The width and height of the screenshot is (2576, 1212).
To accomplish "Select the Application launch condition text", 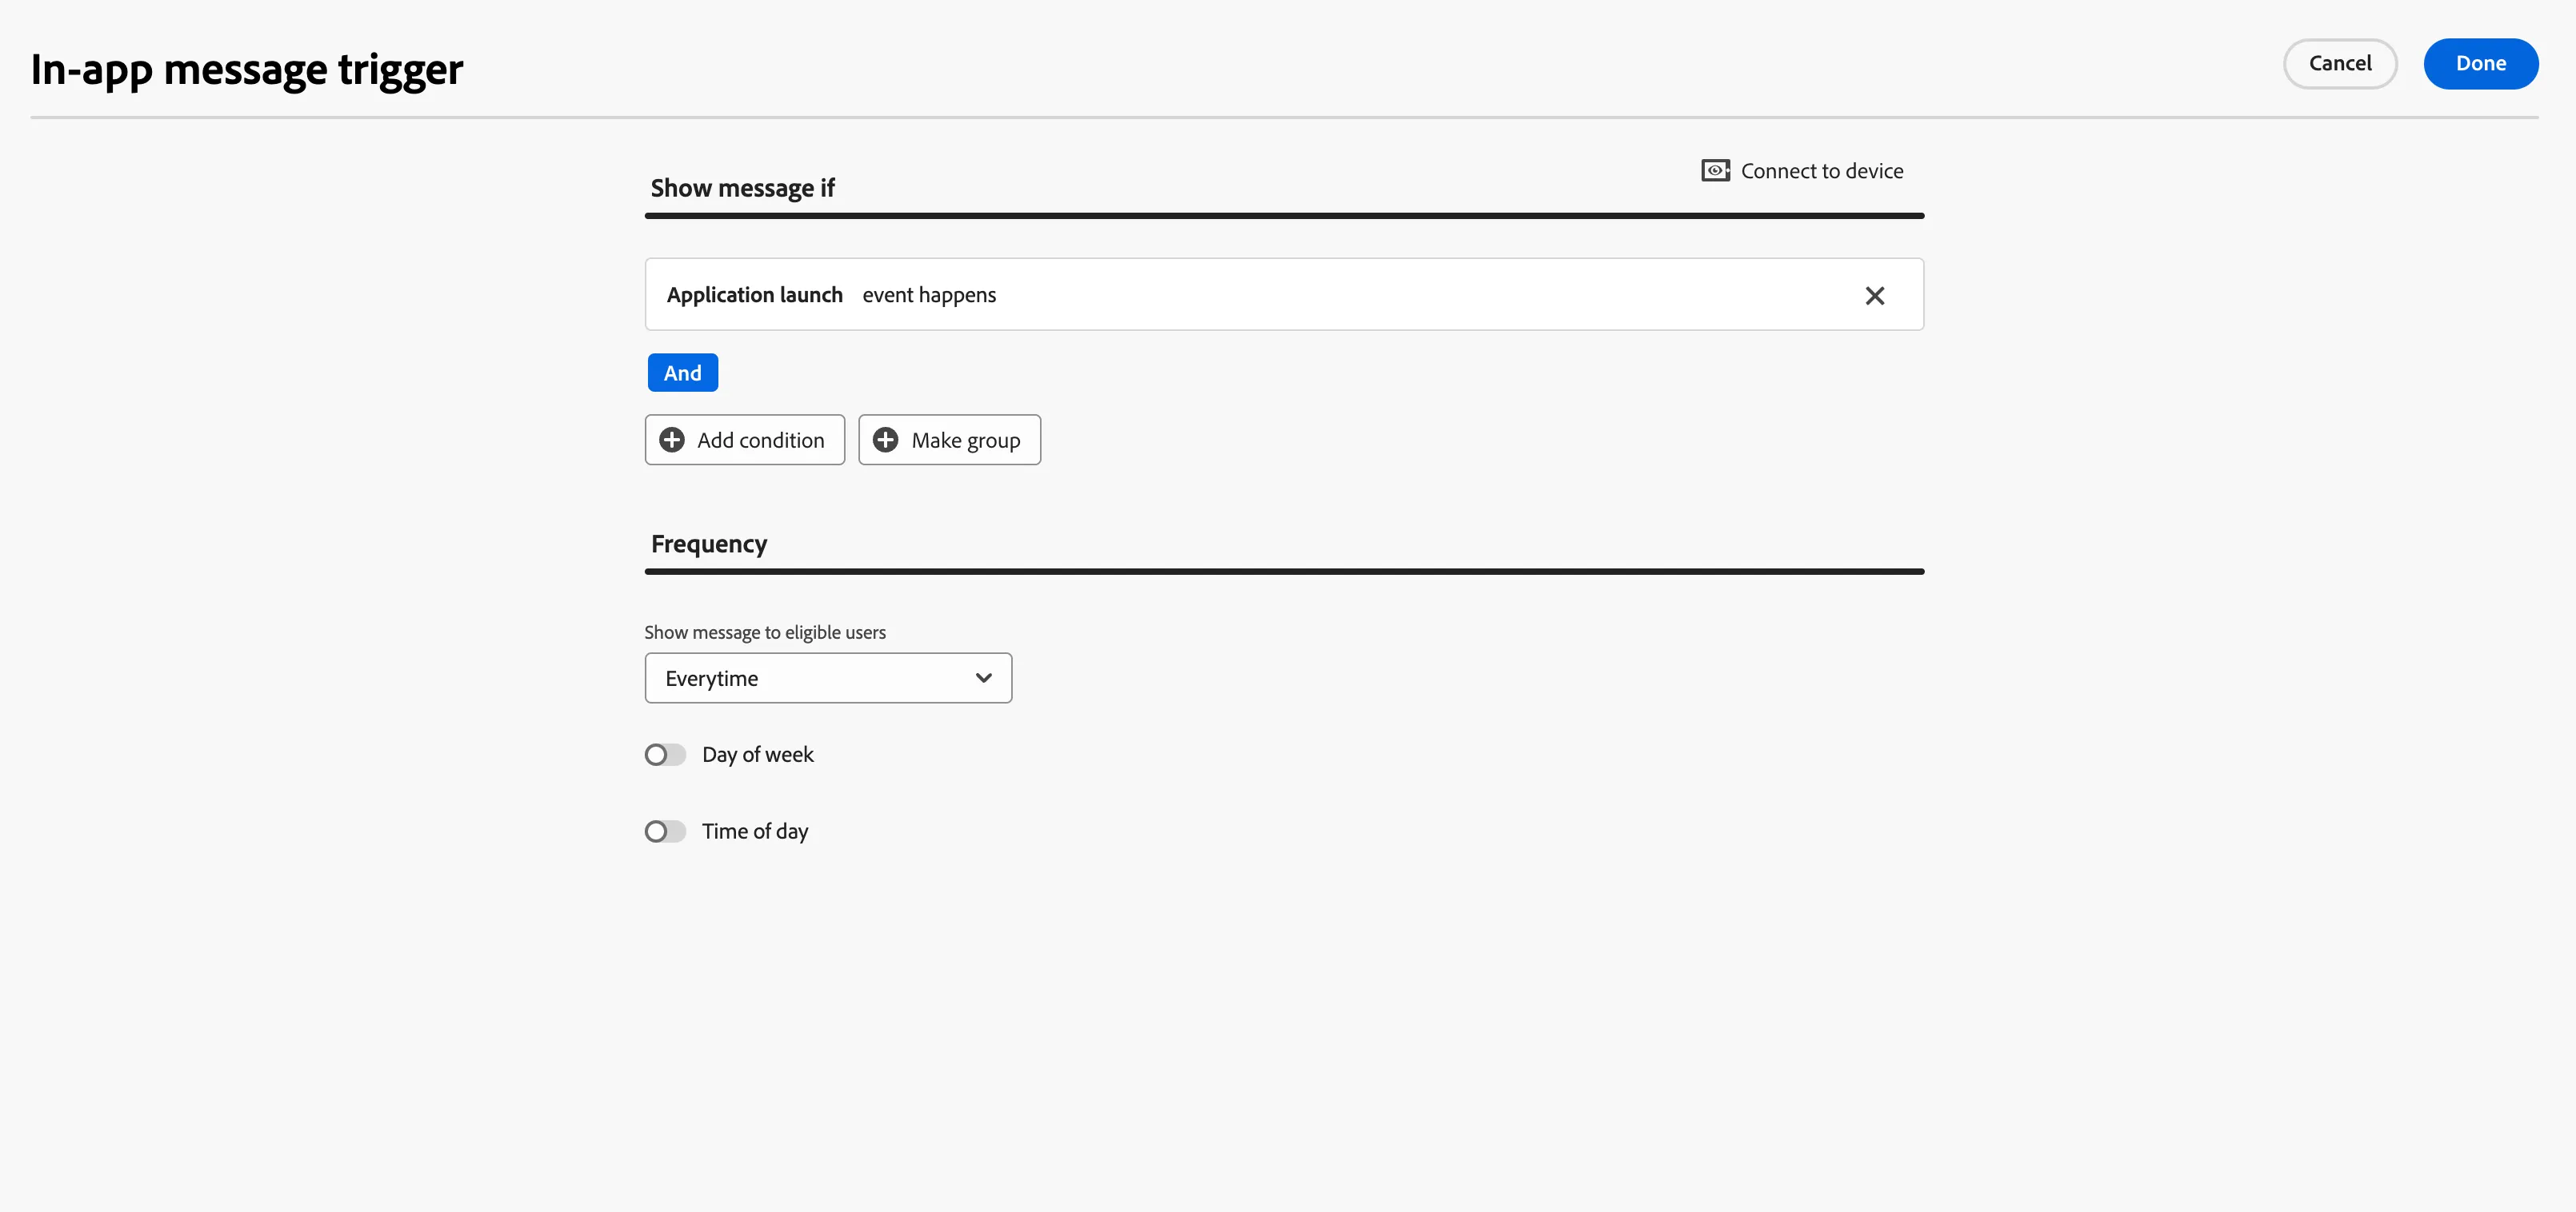I will tap(754, 295).
